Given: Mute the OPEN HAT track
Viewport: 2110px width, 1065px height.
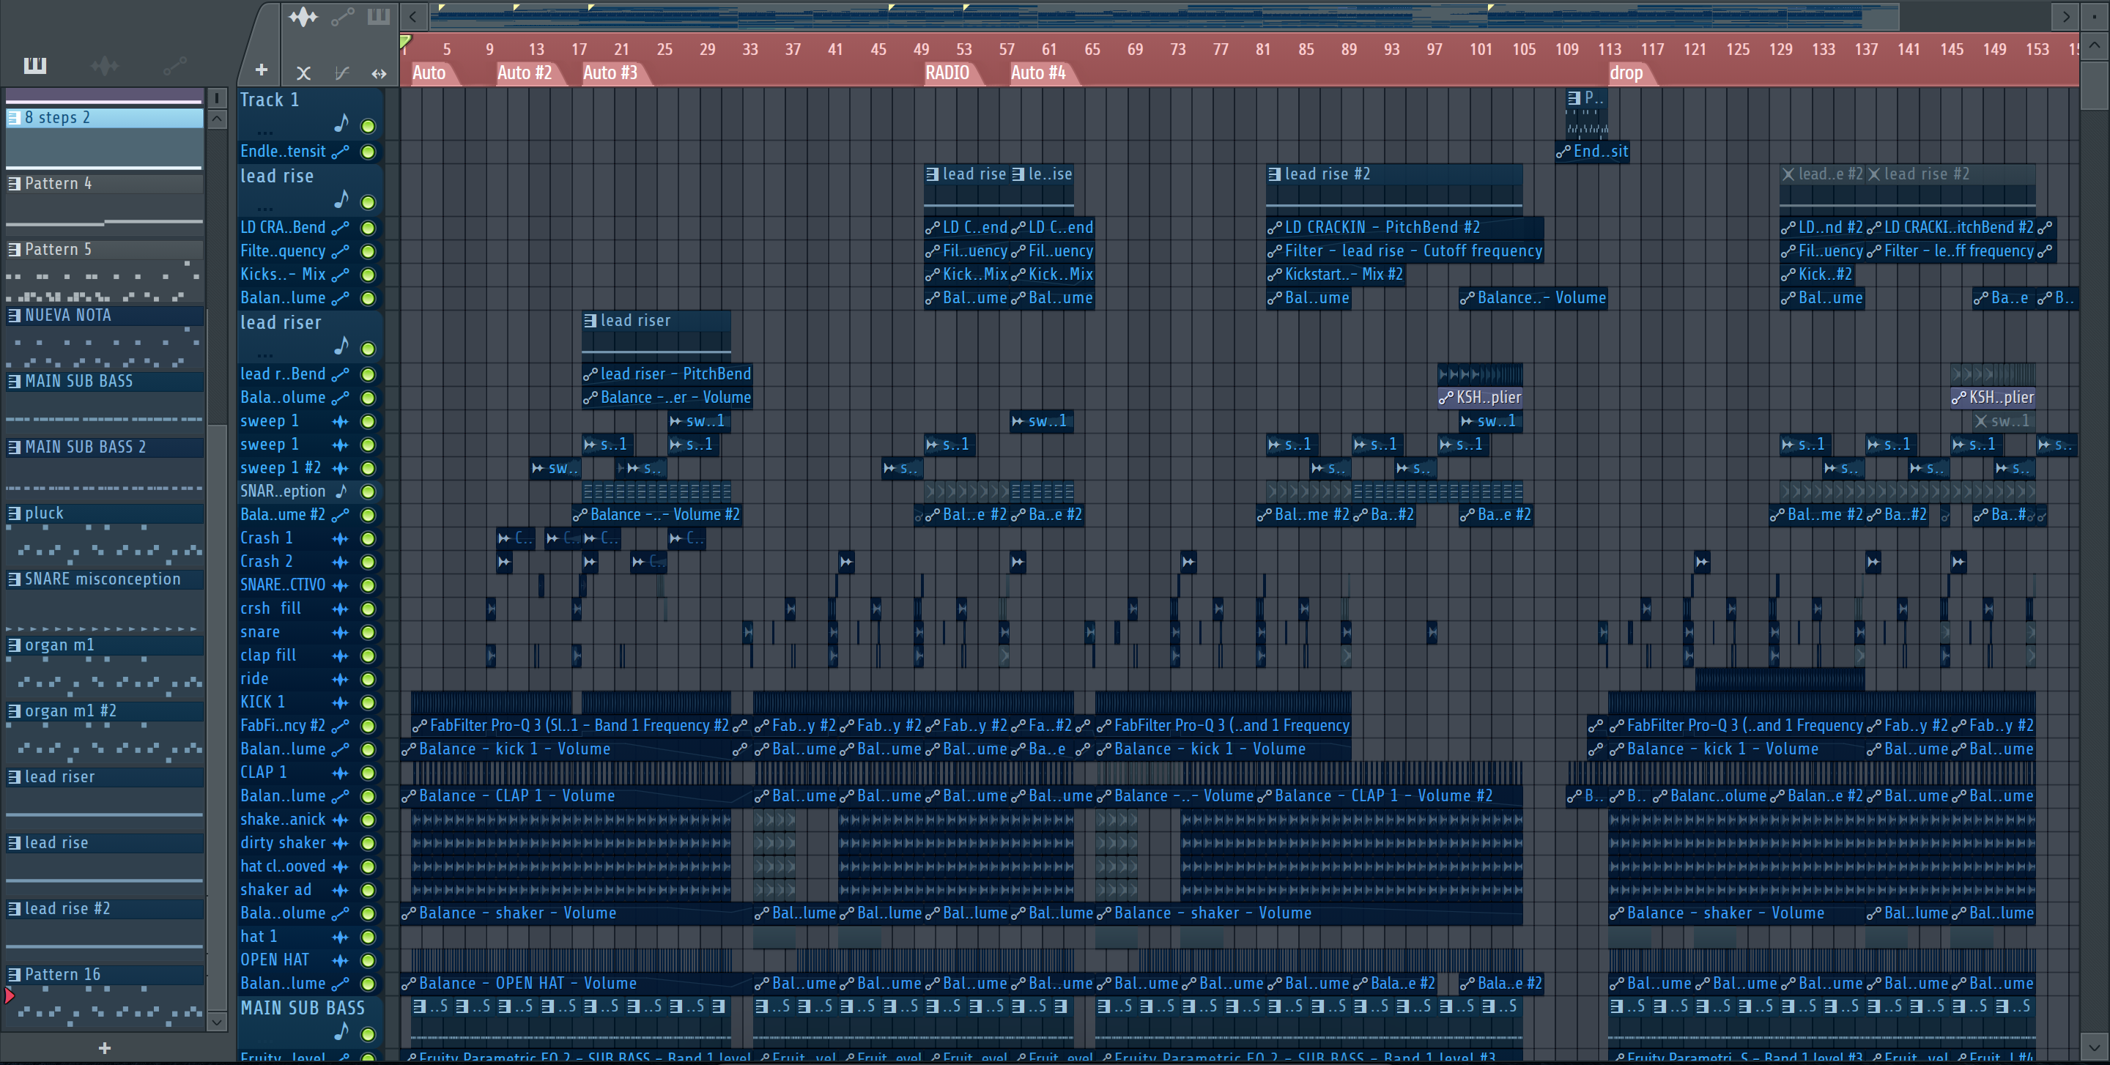Looking at the screenshot, I should pyautogui.click(x=369, y=960).
